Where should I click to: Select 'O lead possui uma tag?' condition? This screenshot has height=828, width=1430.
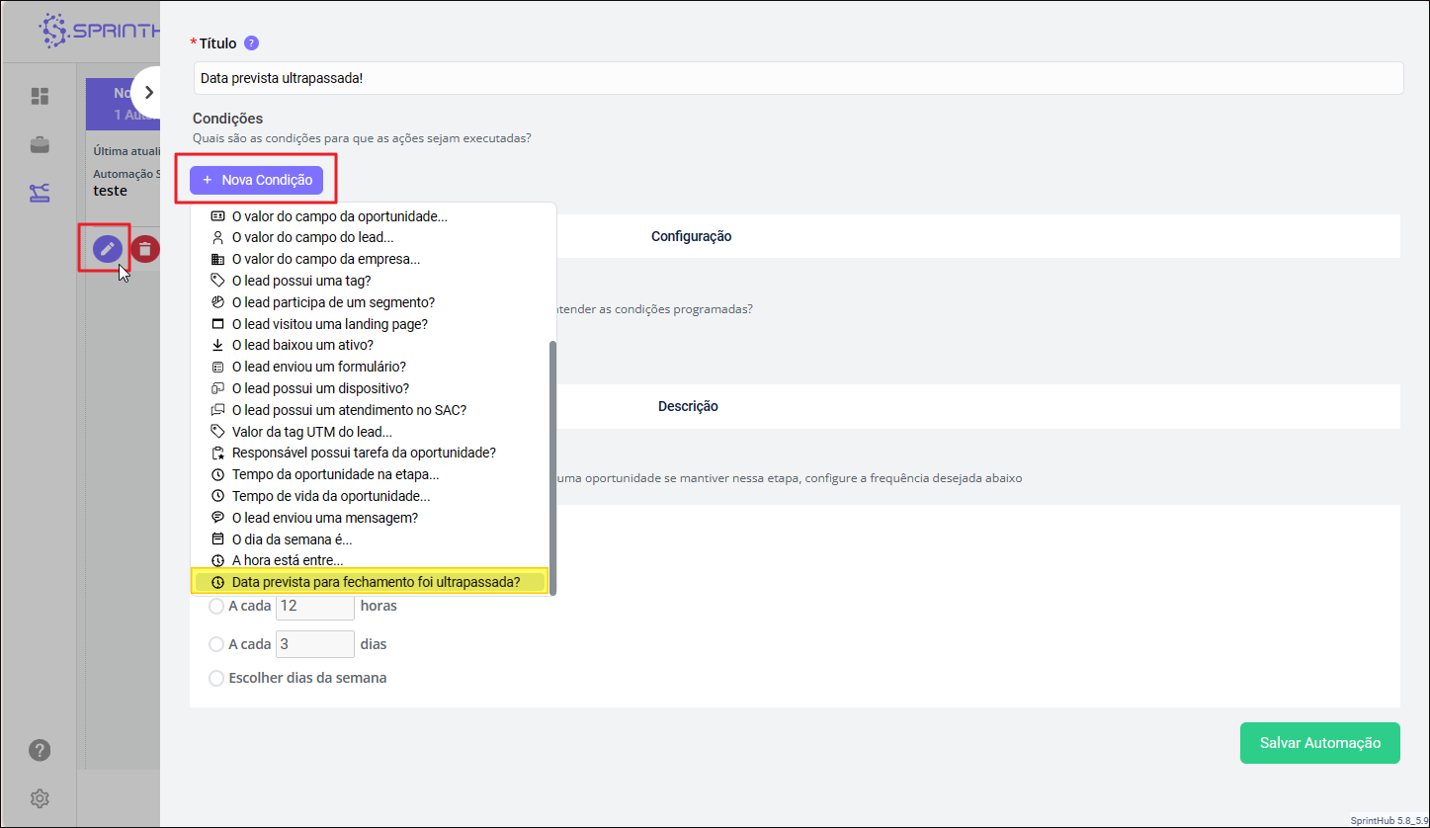(301, 281)
